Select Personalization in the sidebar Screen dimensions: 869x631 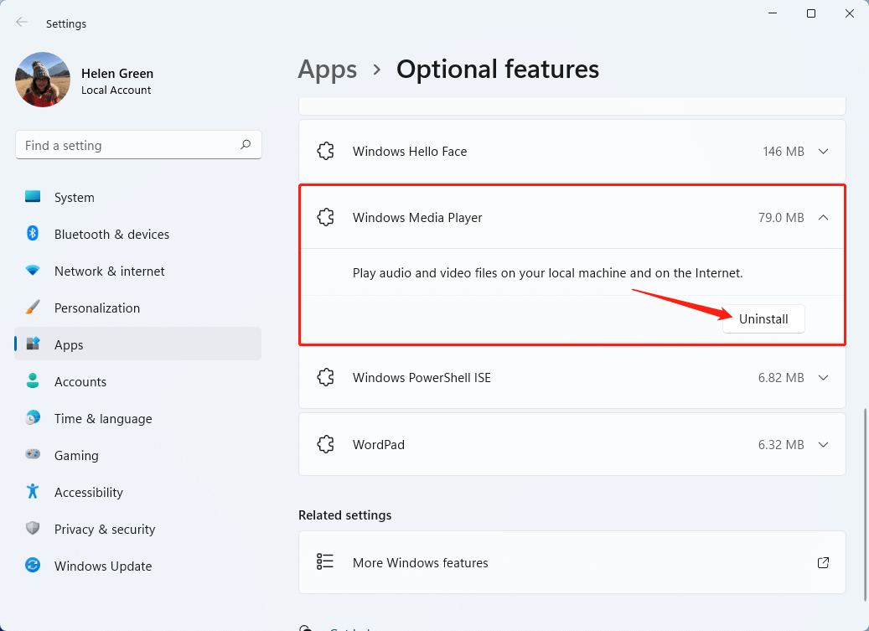pyautogui.click(x=138, y=308)
